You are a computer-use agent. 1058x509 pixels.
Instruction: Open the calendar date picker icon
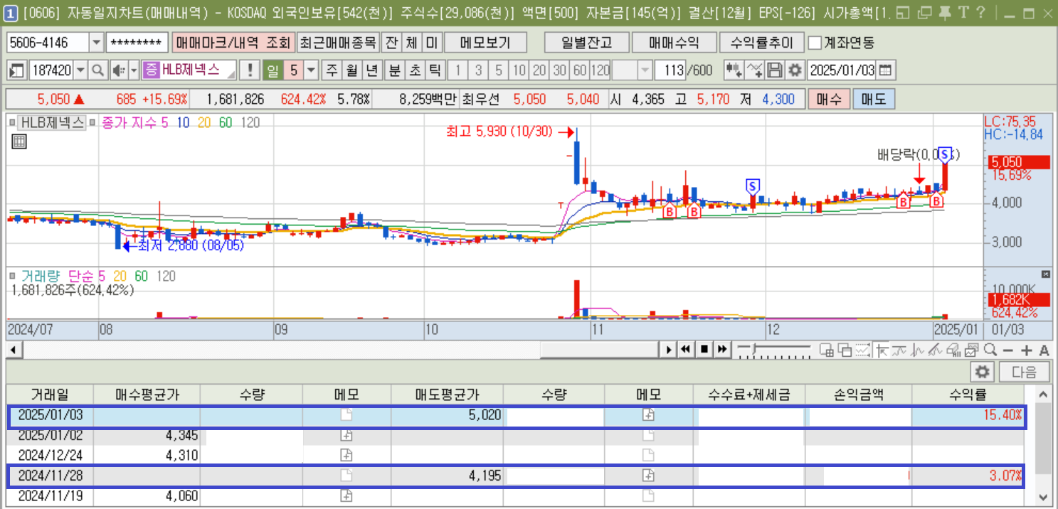point(885,70)
